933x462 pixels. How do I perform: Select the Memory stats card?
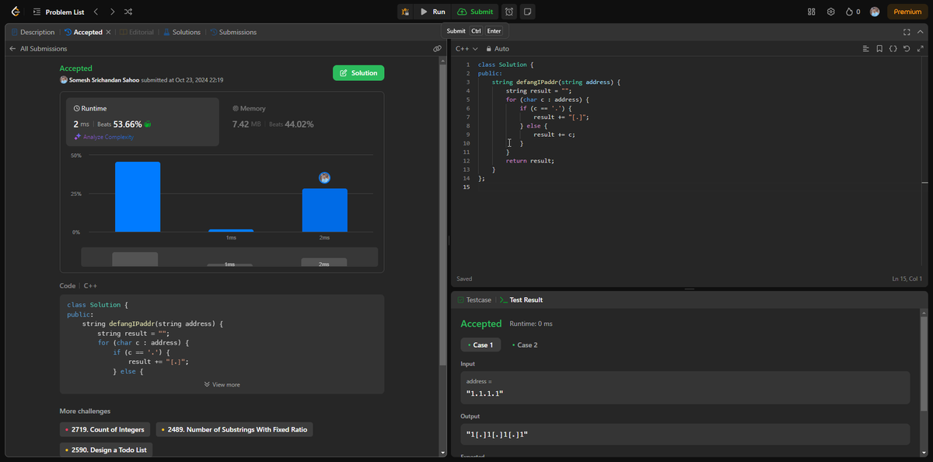coord(301,121)
